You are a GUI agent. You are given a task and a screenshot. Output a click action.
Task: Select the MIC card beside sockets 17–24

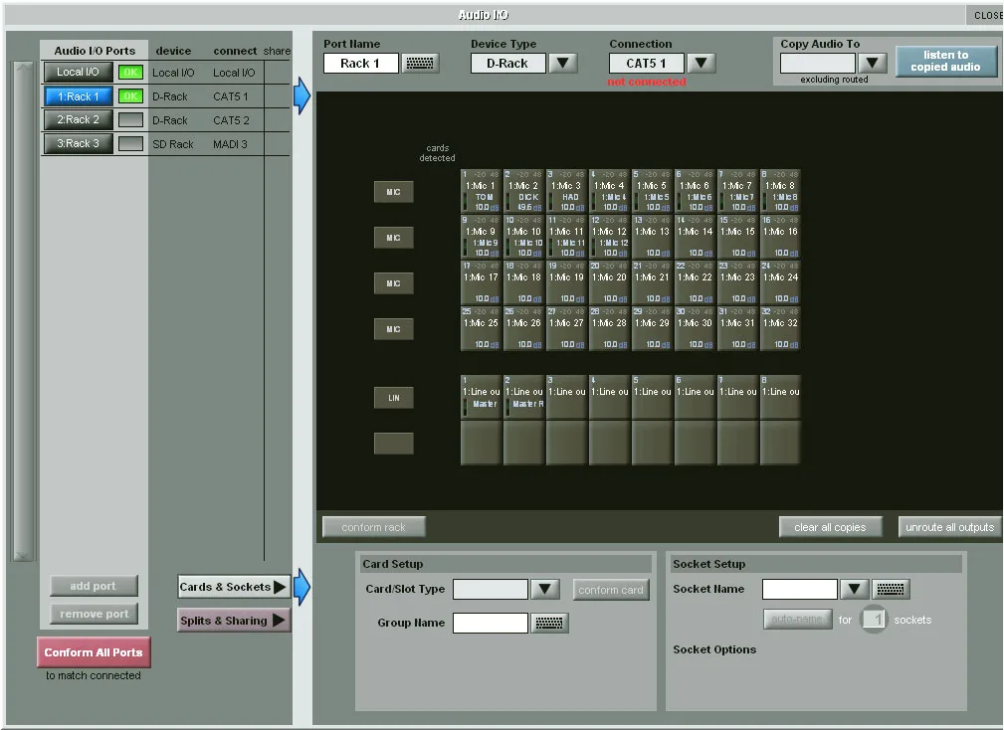point(393,283)
